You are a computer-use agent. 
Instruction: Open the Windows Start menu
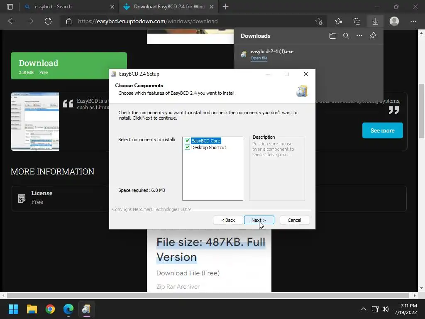pos(13,309)
